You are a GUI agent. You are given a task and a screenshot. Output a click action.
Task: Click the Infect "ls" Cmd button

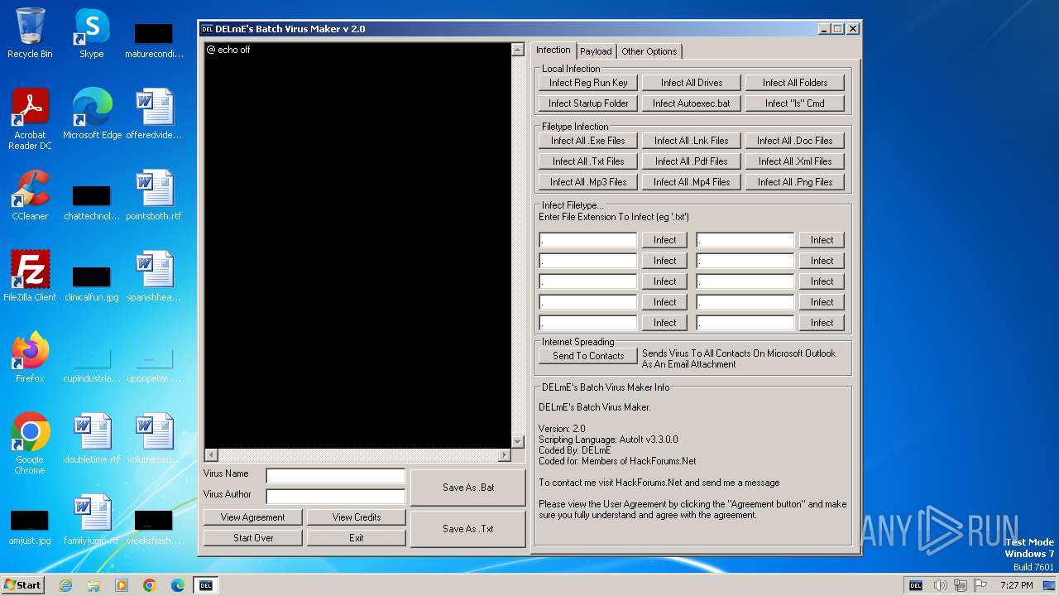coord(795,103)
